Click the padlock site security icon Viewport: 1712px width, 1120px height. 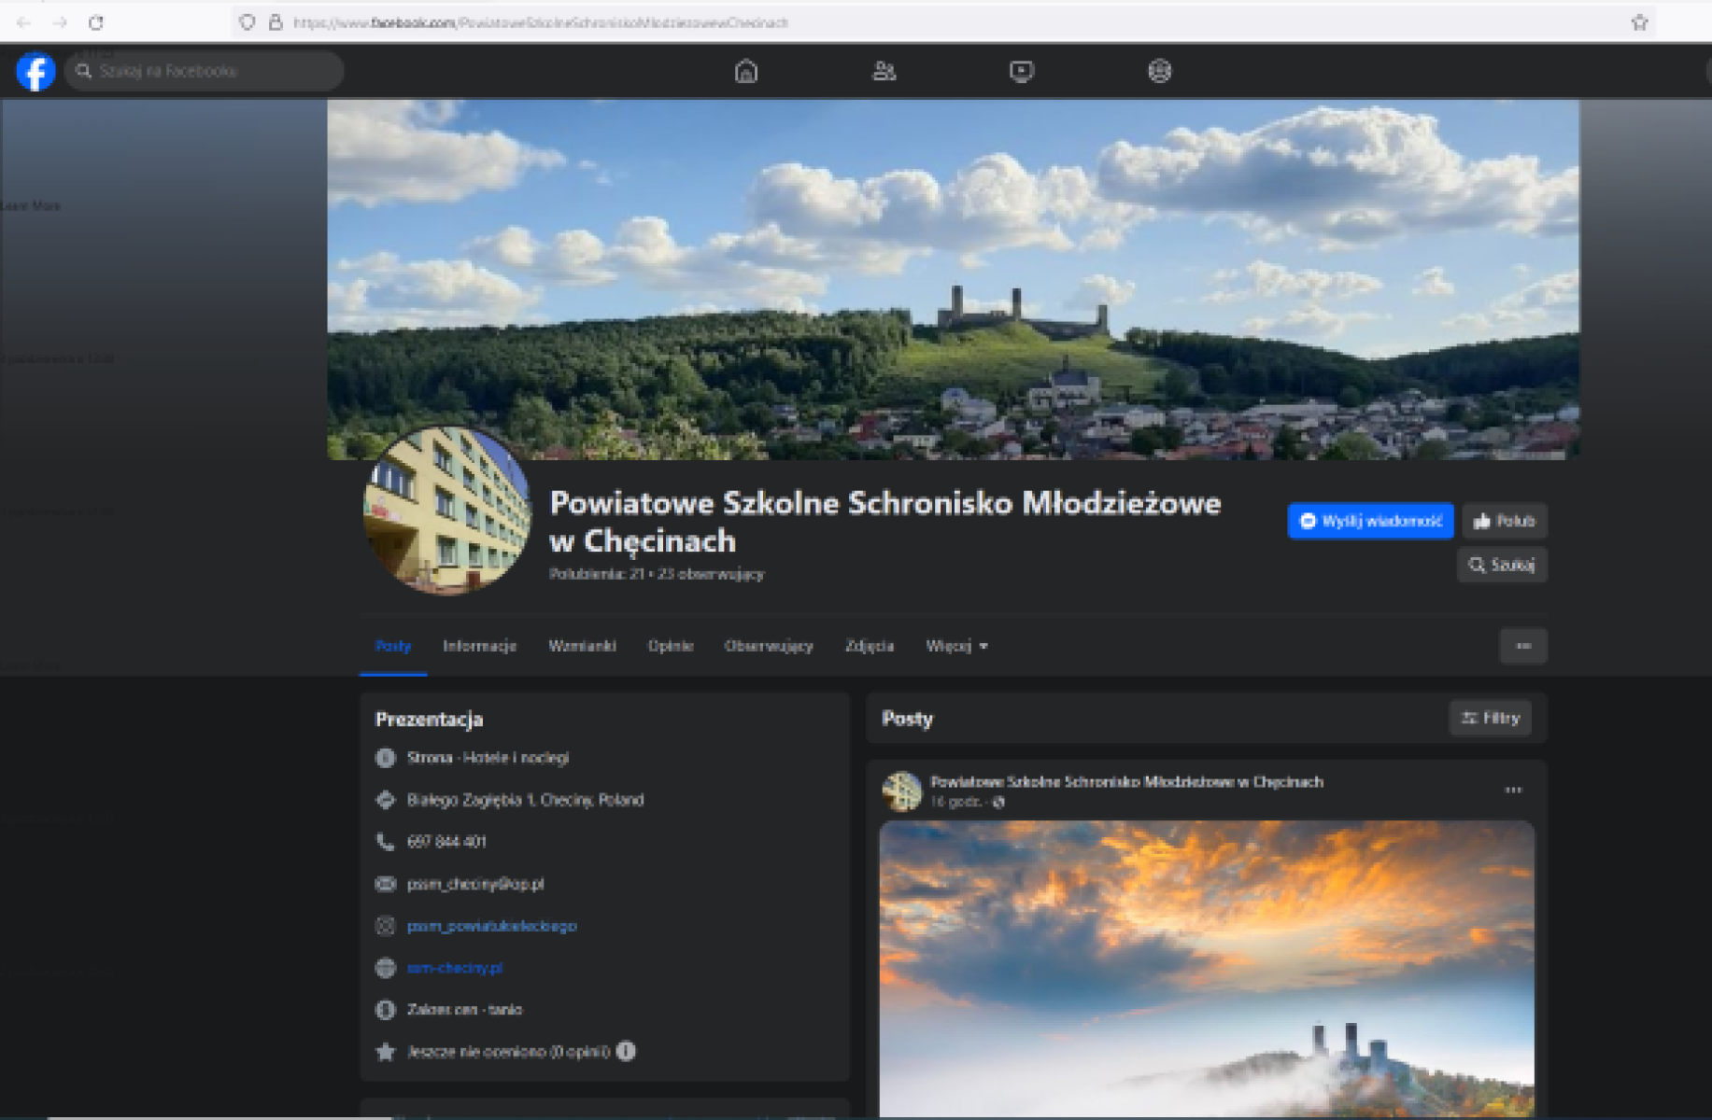(x=276, y=22)
